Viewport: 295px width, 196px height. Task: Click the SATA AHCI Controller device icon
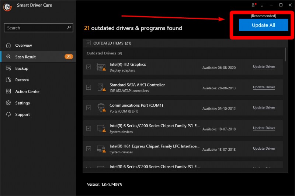coord(101,88)
